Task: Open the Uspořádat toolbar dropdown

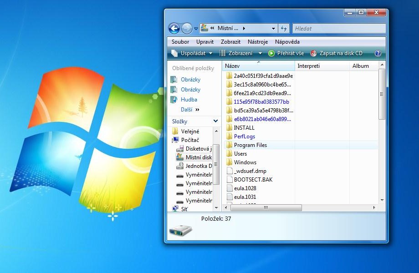Action: pyautogui.click(x=192, y=53)
